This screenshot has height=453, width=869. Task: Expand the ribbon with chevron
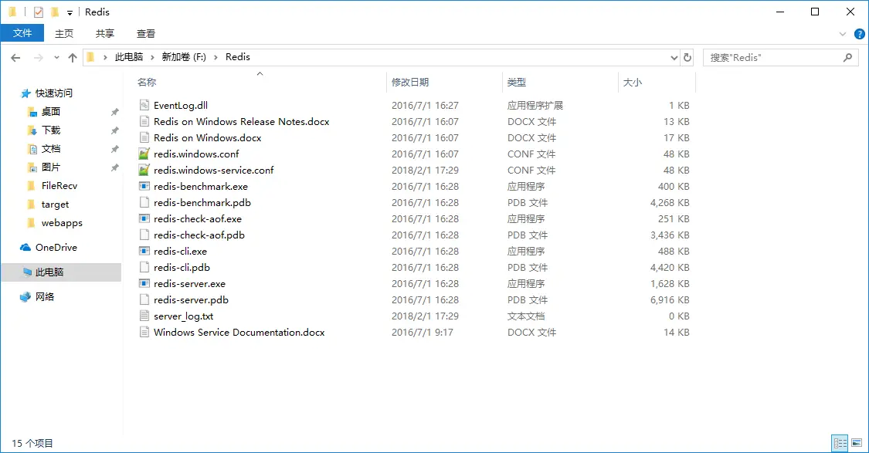pyautogui.click(x=843, y=34)
